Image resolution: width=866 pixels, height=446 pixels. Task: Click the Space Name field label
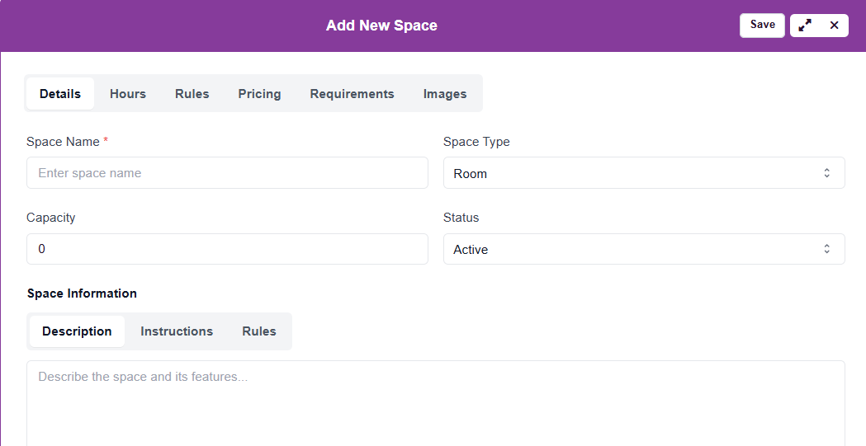pos(64,142)
